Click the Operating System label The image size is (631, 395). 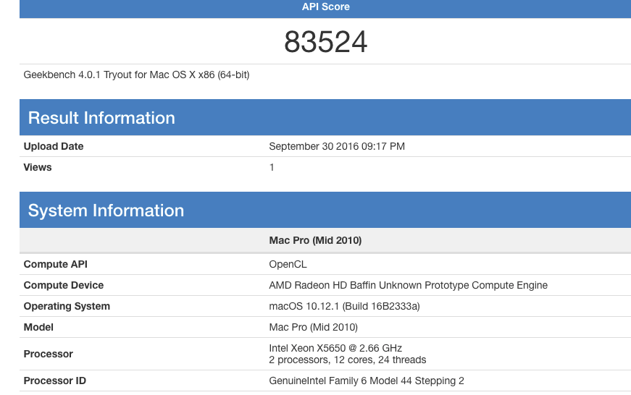pos(67,306)
